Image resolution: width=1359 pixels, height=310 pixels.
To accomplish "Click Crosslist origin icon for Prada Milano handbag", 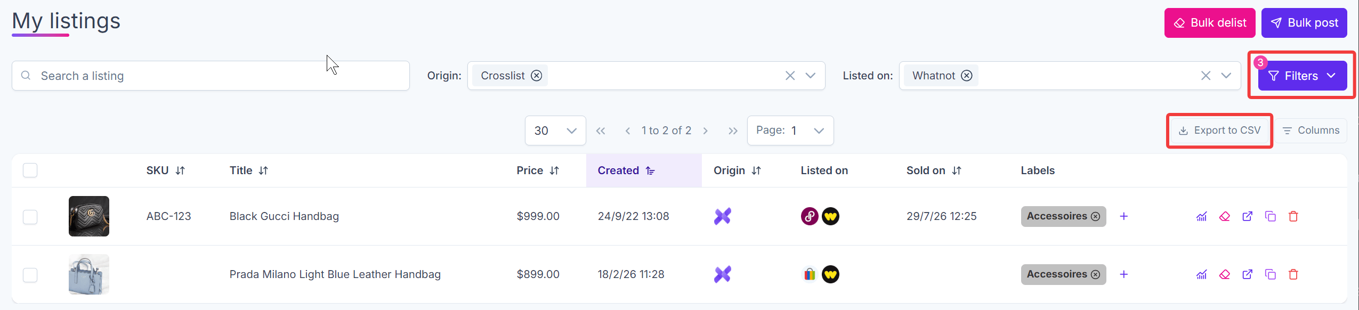I will [723, 274].
